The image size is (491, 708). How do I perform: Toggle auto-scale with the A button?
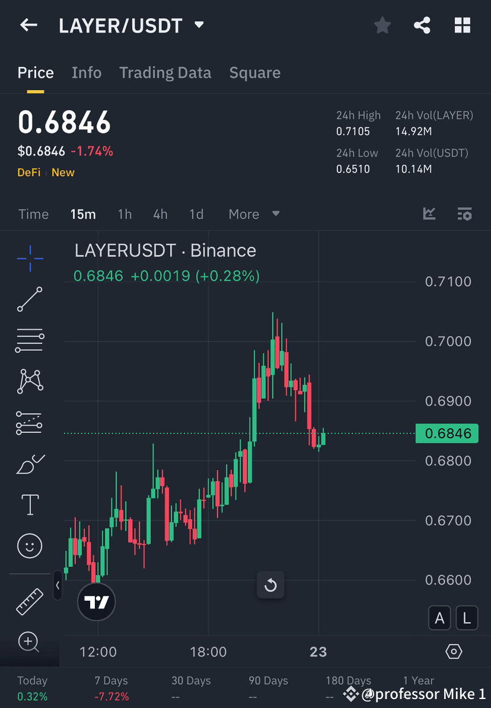pyautogui.click(x=439, y=618)
